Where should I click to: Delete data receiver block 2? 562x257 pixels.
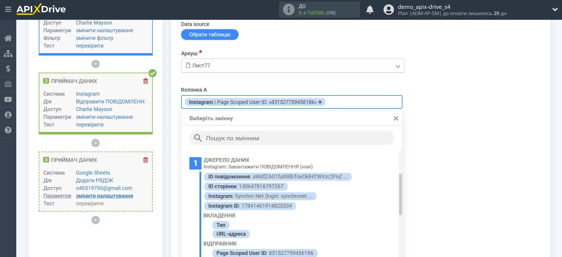(146, 81)
